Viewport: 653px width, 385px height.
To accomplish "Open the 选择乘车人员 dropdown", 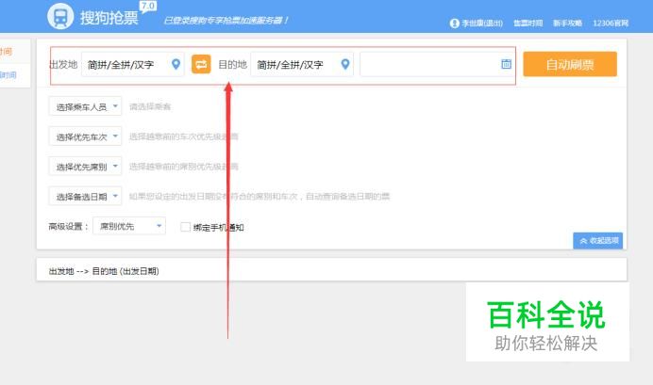I will [85, 106].
